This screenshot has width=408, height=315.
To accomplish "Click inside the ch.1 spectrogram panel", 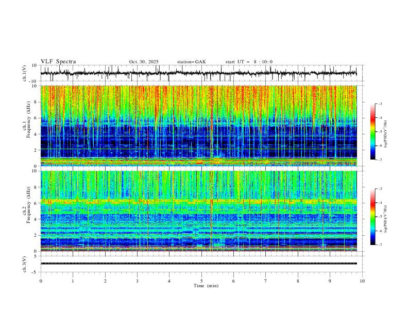I will point(198,126).
